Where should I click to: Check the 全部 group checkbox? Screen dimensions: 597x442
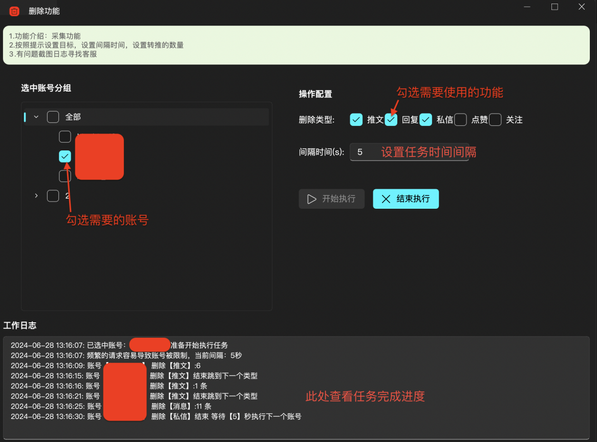(53, 117)
